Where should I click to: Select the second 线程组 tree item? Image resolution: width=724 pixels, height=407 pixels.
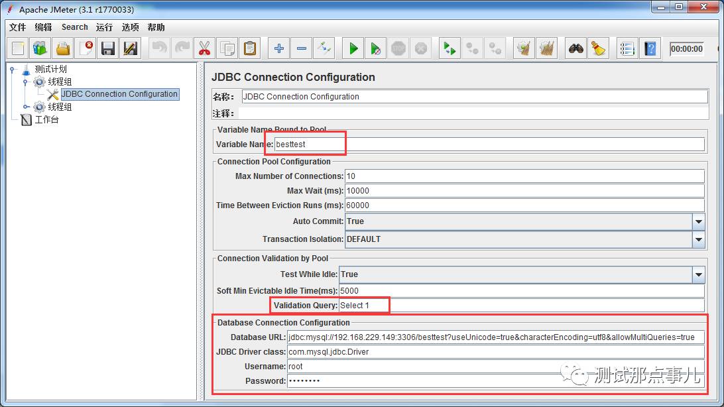(60, 107)
